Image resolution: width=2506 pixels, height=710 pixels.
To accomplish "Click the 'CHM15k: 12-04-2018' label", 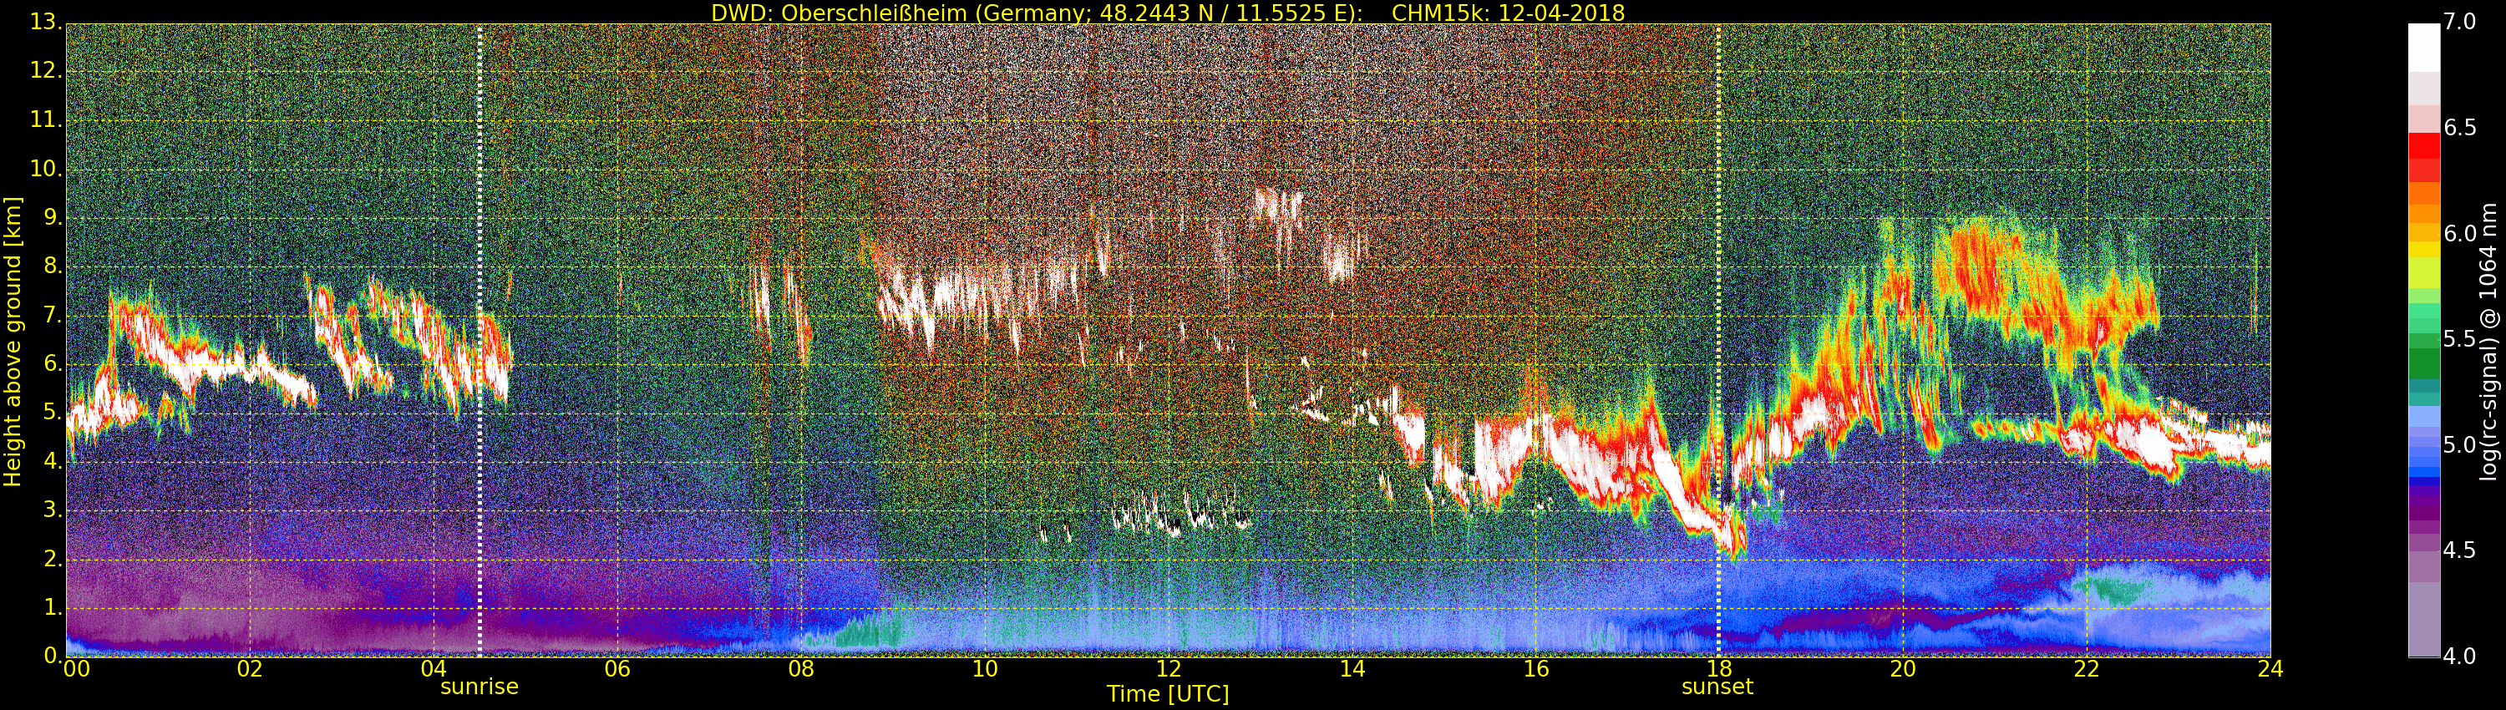I will pyautogui.click(x=1508, y=13).
